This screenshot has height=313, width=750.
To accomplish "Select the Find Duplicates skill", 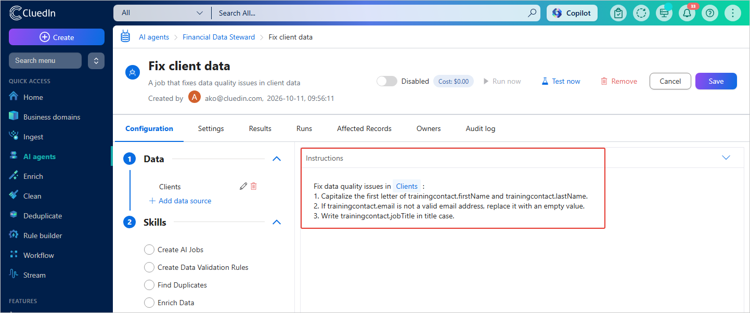I will pyautogui.click(x=149, y=285).
